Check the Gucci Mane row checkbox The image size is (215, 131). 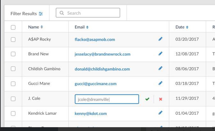coord(13,84)
